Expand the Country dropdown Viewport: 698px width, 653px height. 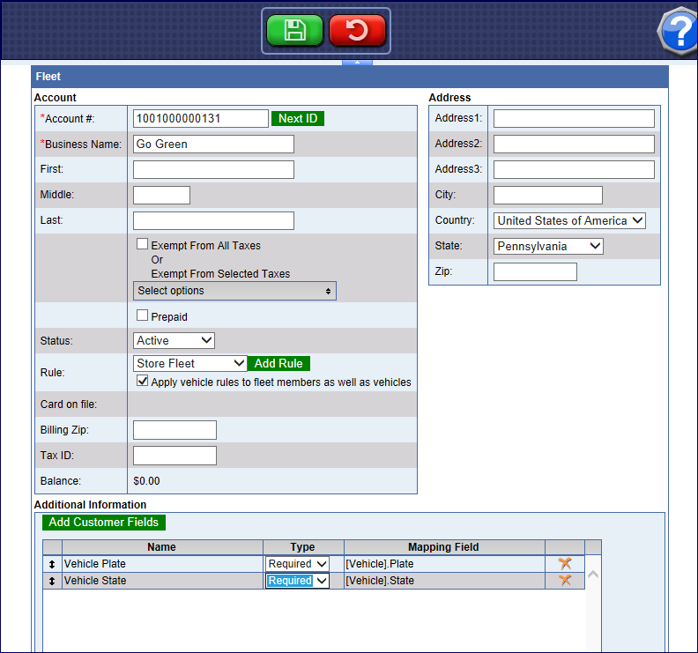(x=569, y=220)
